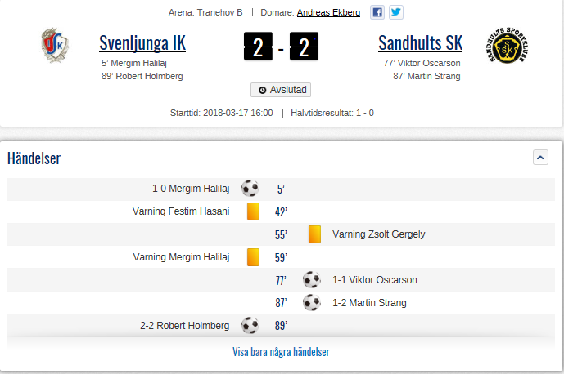564x374 pixels.
Task: Open the Svenljunga IK team link
Action: (x=142, y=43)
